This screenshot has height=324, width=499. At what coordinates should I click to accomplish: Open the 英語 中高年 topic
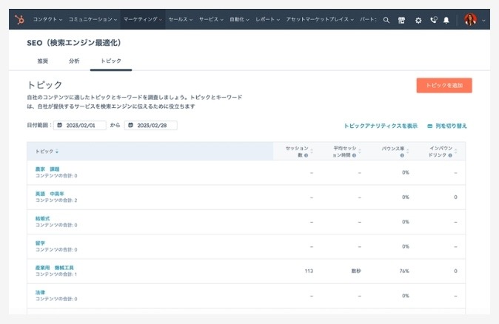tap(50, 194)
